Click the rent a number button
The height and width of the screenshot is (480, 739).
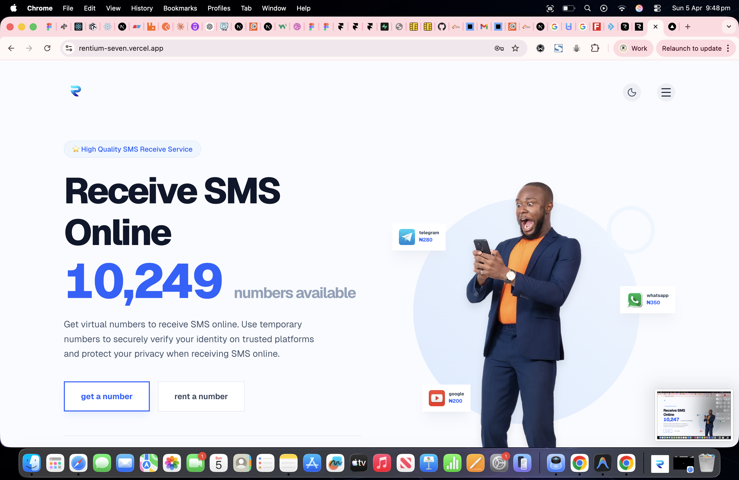(201, 396)
